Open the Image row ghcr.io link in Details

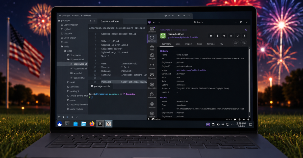[191, 70]
